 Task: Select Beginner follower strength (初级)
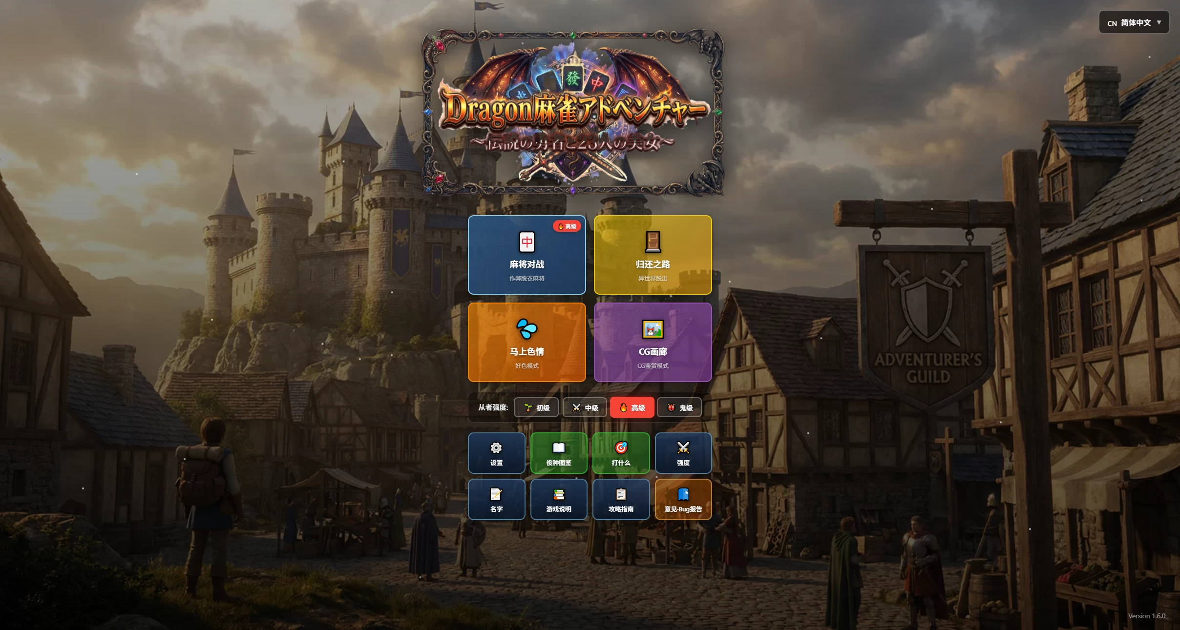[x=536, y=407]
